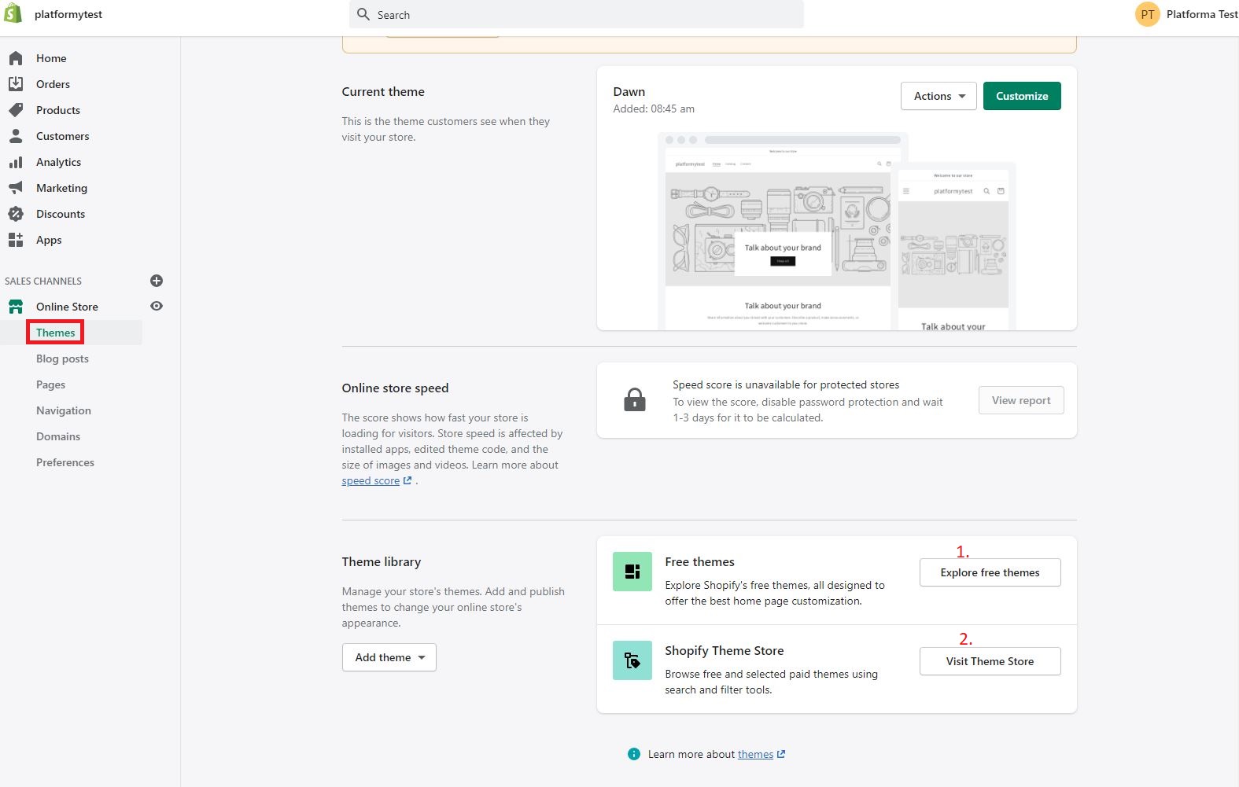Open Customers in sidebar

click(x=63, y=136)
